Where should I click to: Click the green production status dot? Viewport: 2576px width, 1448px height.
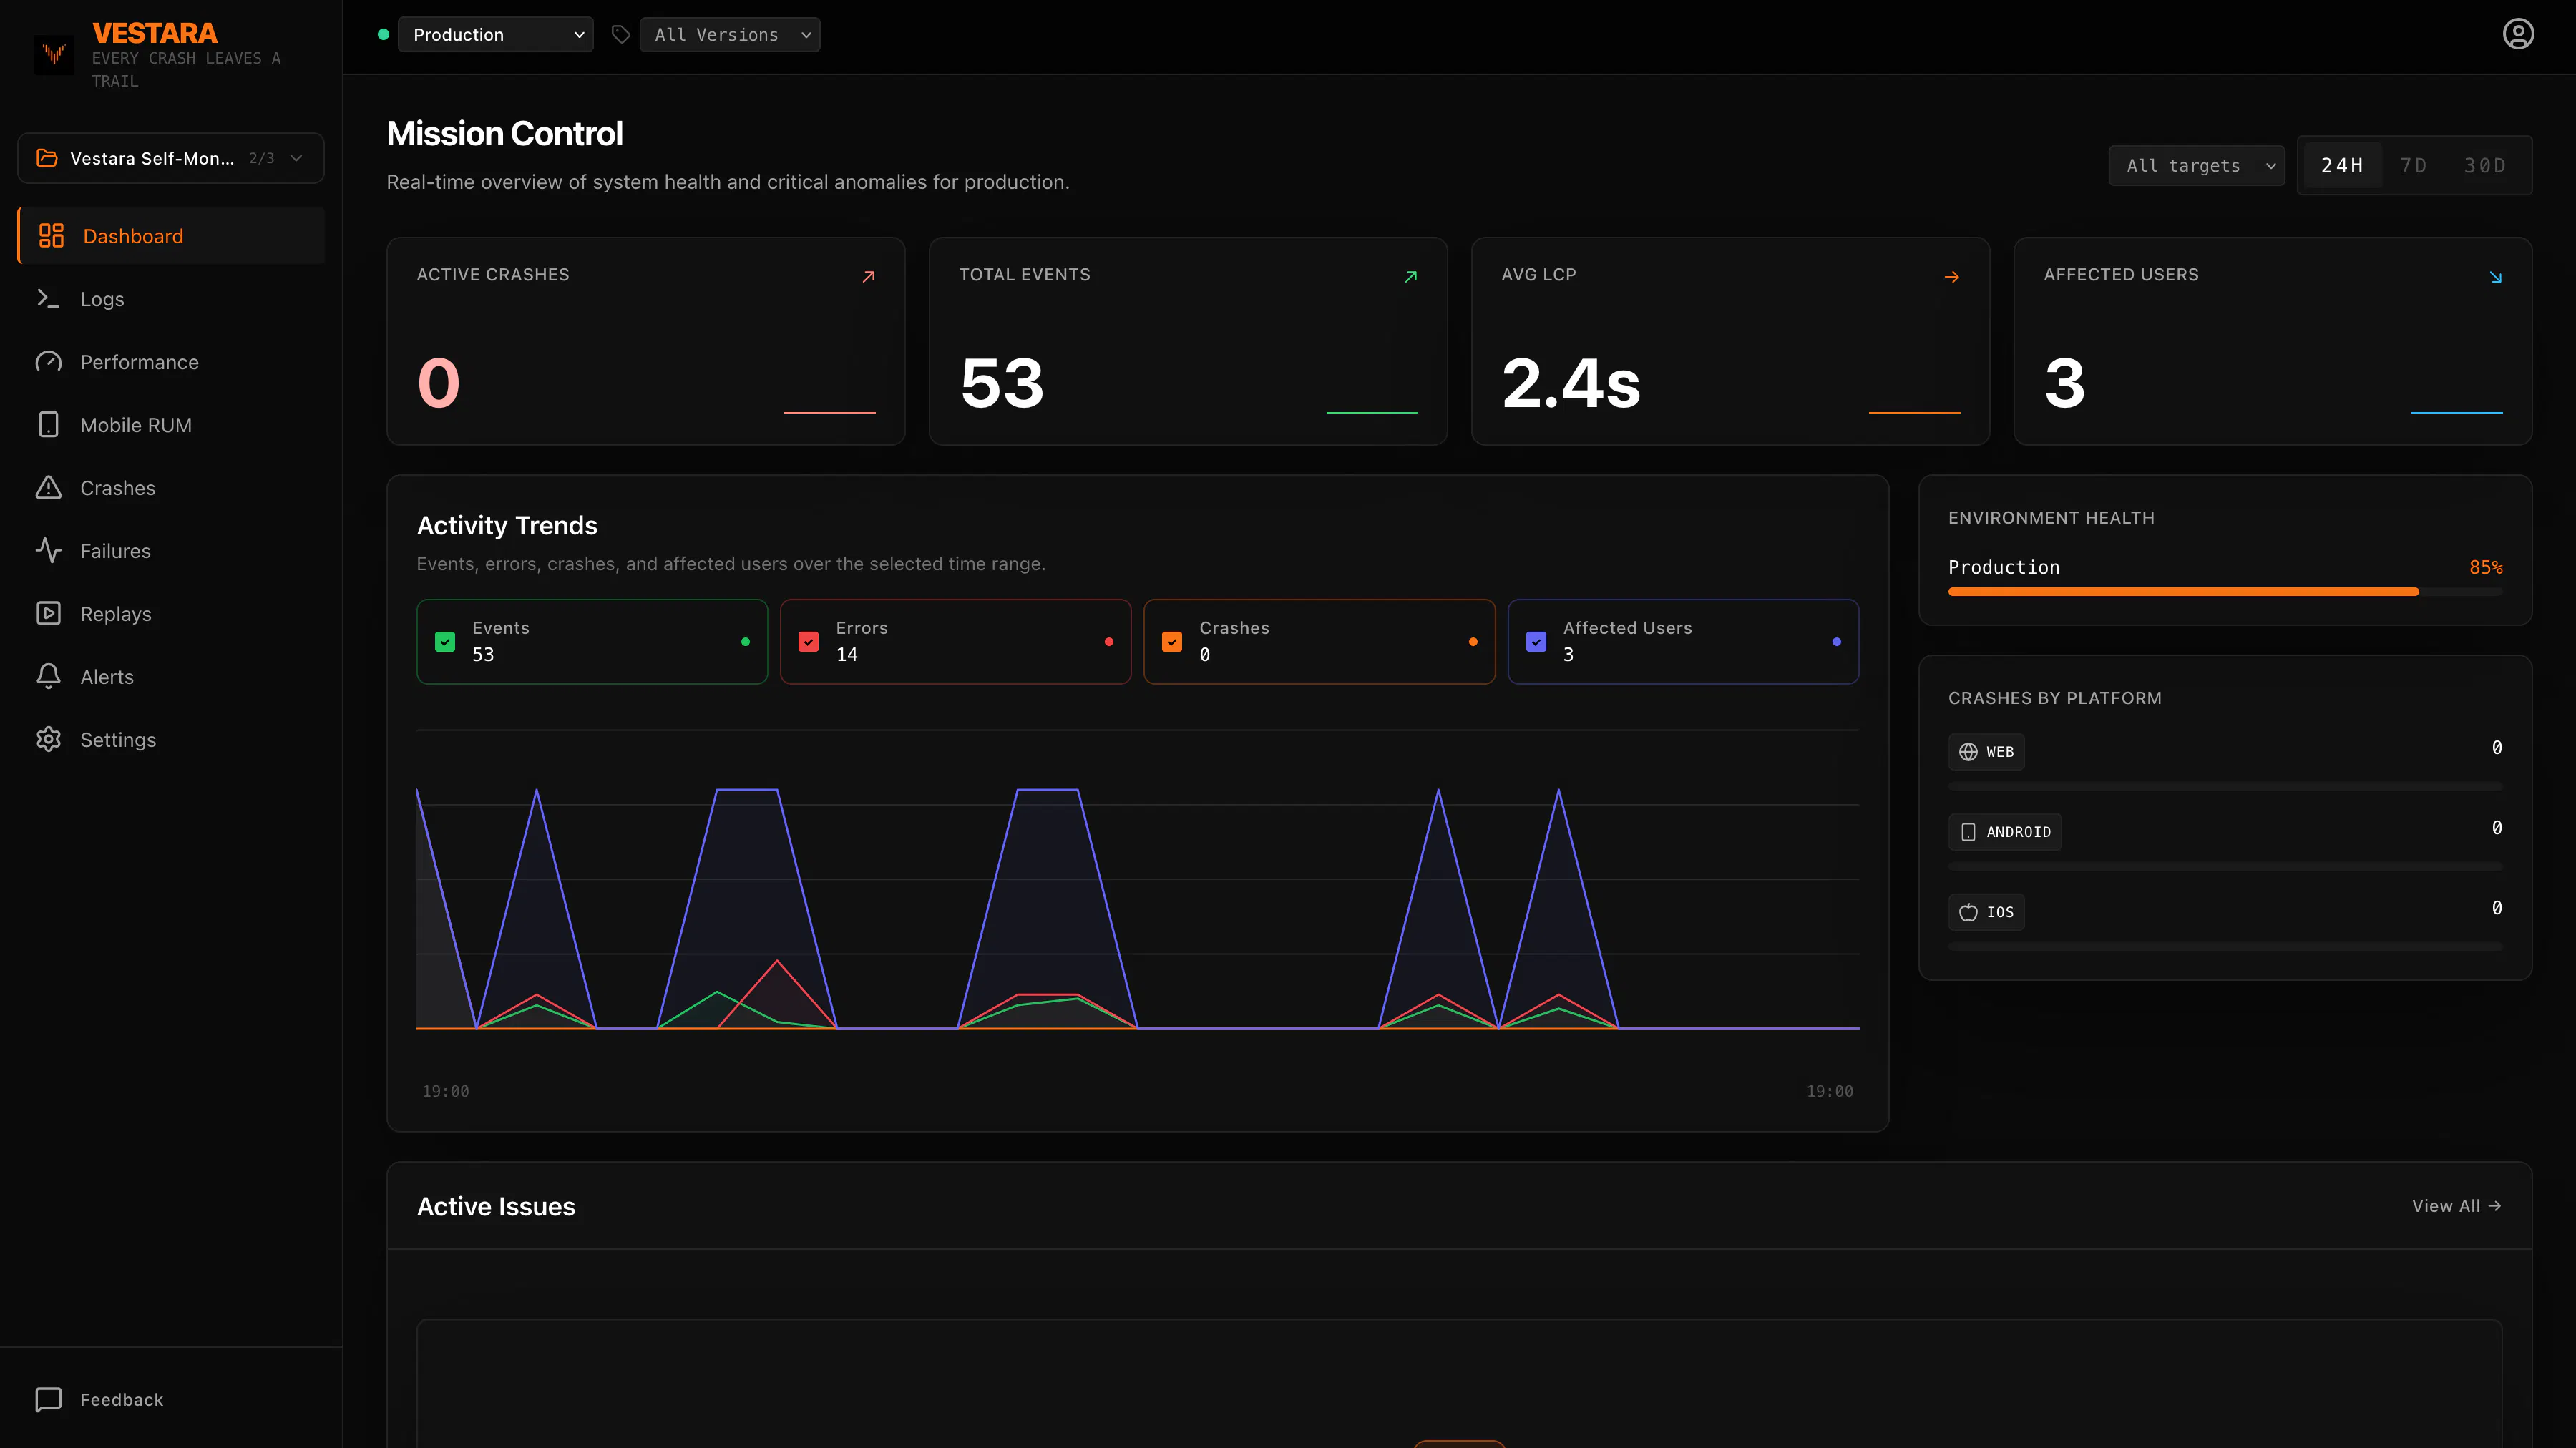click(x=383, y=34)
